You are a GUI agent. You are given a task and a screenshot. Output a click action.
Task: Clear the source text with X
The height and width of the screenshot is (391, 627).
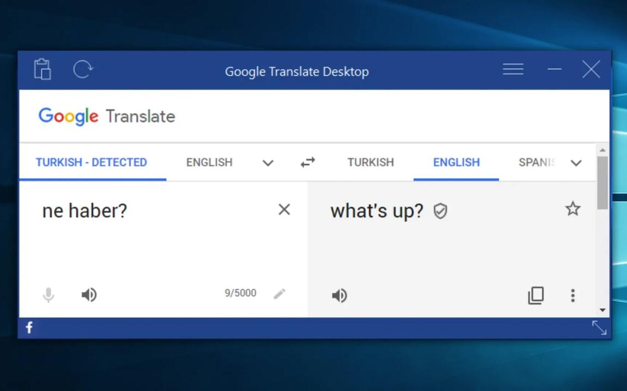[x=284, y=209]
